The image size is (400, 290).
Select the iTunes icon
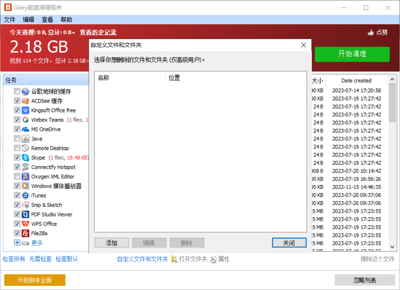click(x=25, y=195)
